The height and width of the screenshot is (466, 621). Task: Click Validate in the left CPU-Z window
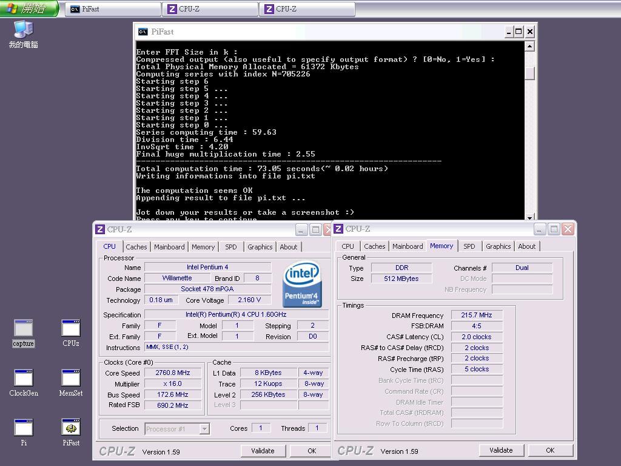(x=263, y=451)
